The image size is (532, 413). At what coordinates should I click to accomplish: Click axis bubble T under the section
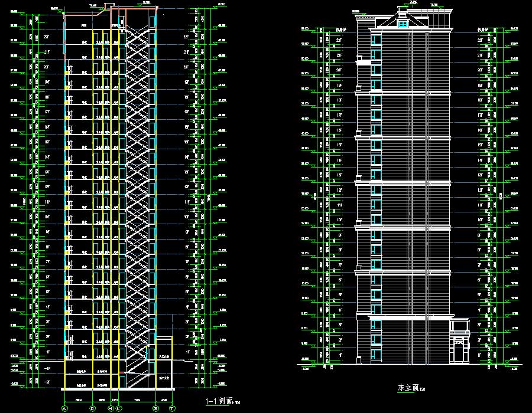pyautogui.click(x=172, y=409)
